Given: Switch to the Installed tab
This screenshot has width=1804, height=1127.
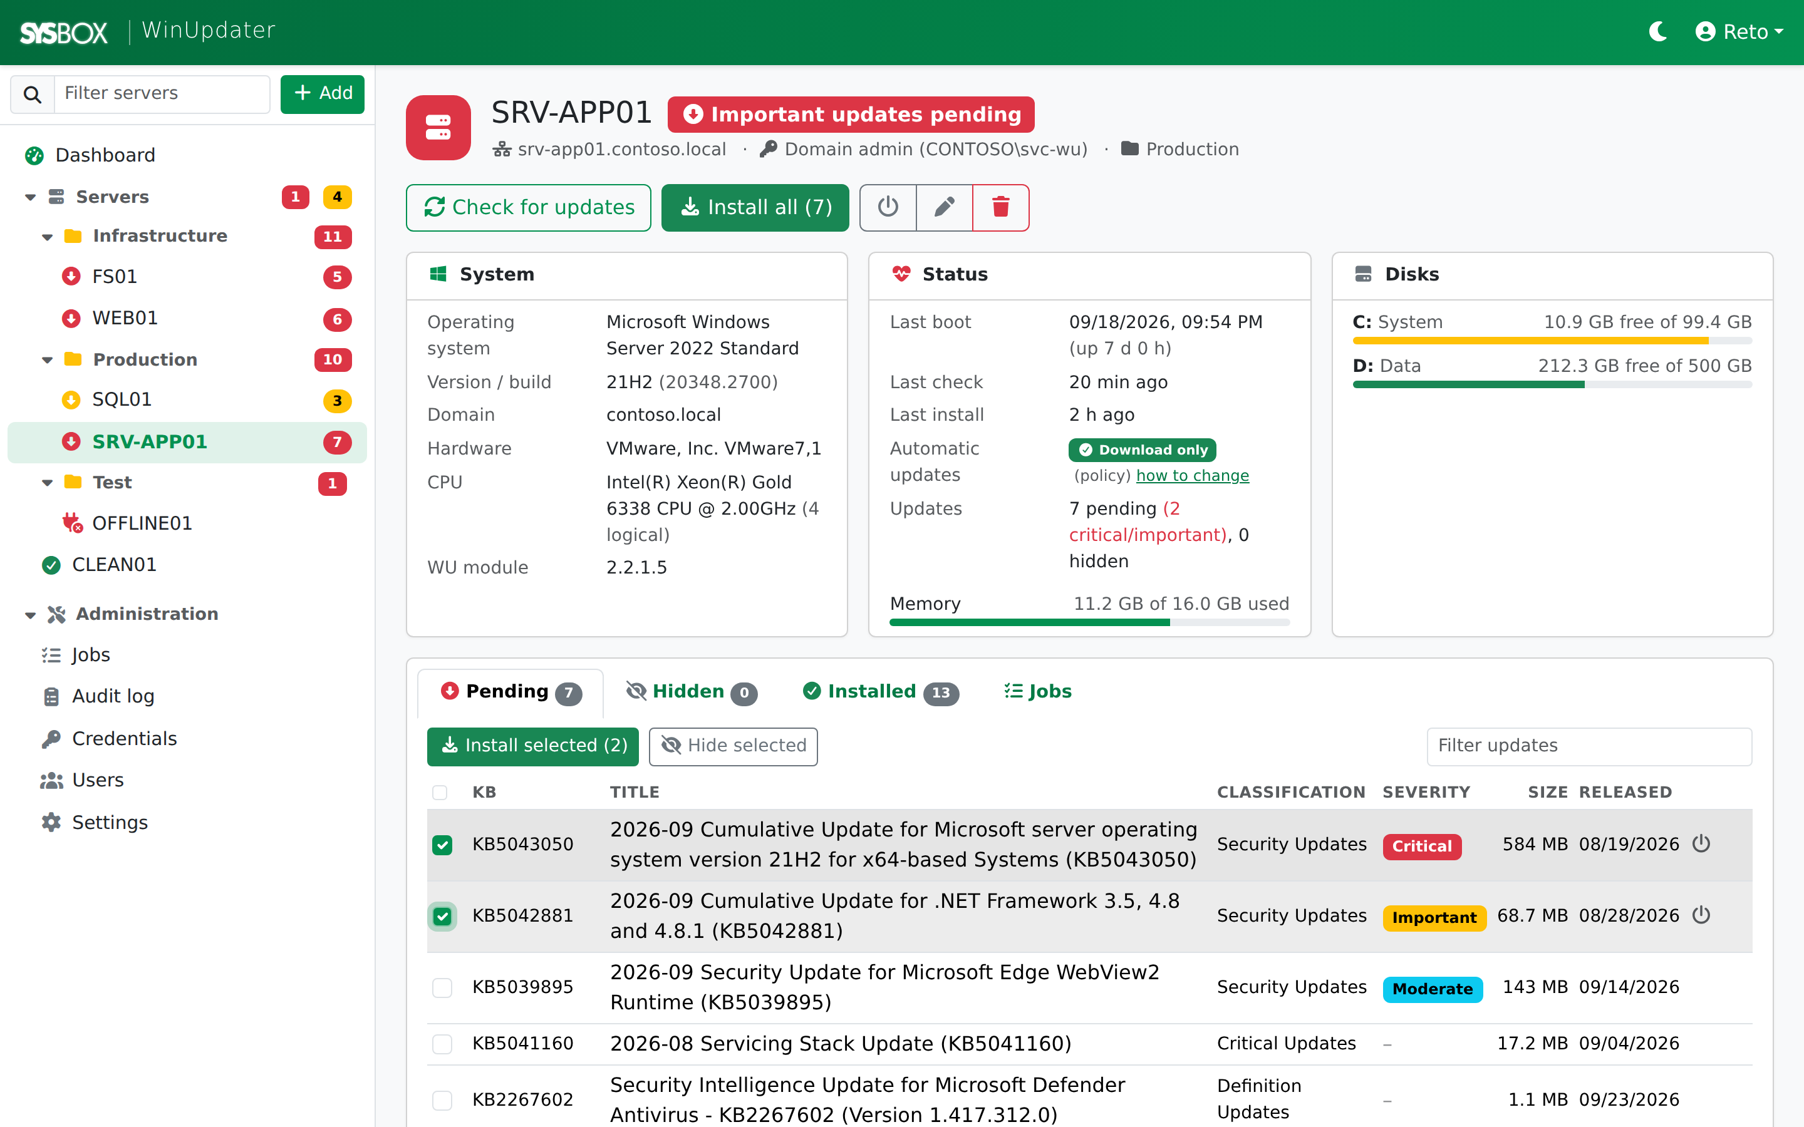Looking at the screenshot, I should point(880,692).
